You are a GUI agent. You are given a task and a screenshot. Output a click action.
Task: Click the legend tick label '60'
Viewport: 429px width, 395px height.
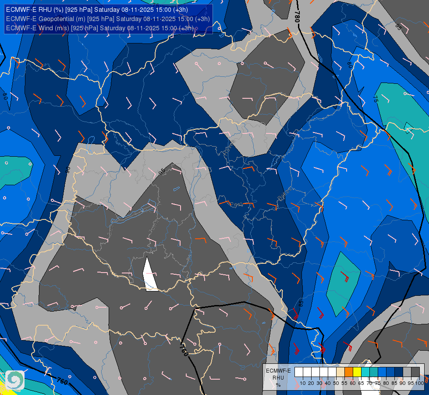tap(353, 383)
